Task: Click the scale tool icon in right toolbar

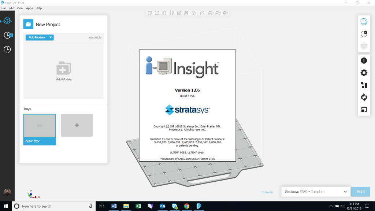Action: [x=364, y=110]
